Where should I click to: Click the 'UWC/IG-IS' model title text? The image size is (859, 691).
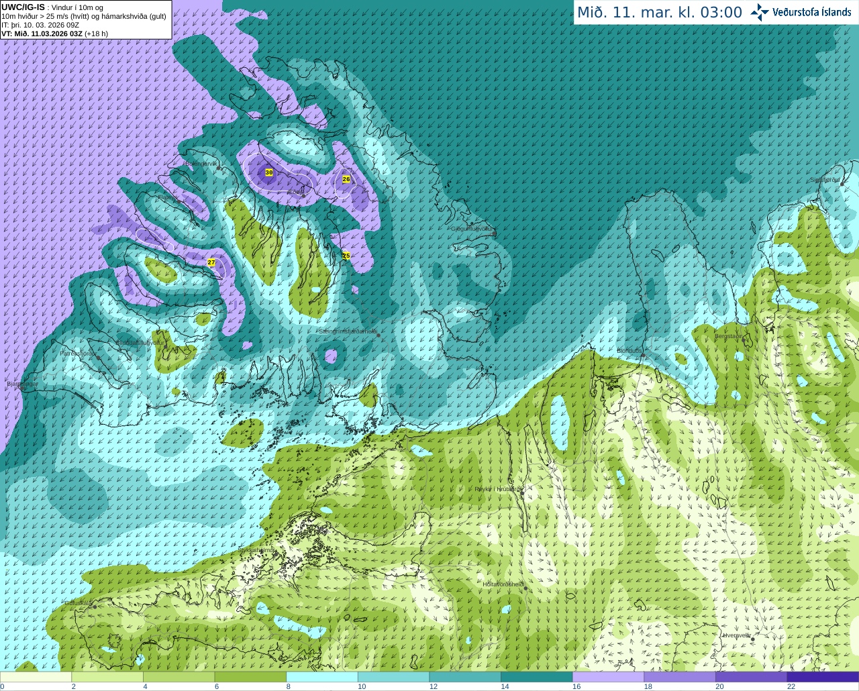(x=23, y=7)
